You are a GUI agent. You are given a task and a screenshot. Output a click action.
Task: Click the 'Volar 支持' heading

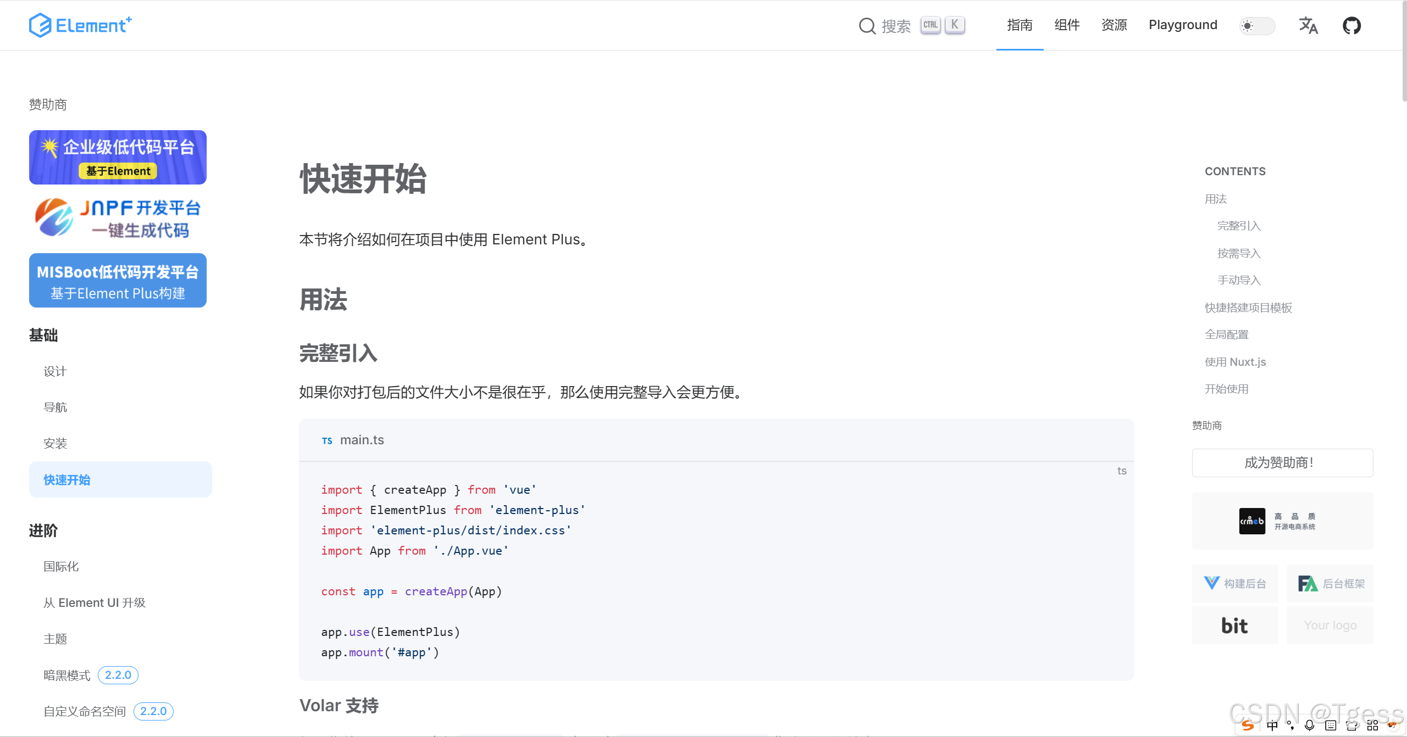tap(339, 705)
